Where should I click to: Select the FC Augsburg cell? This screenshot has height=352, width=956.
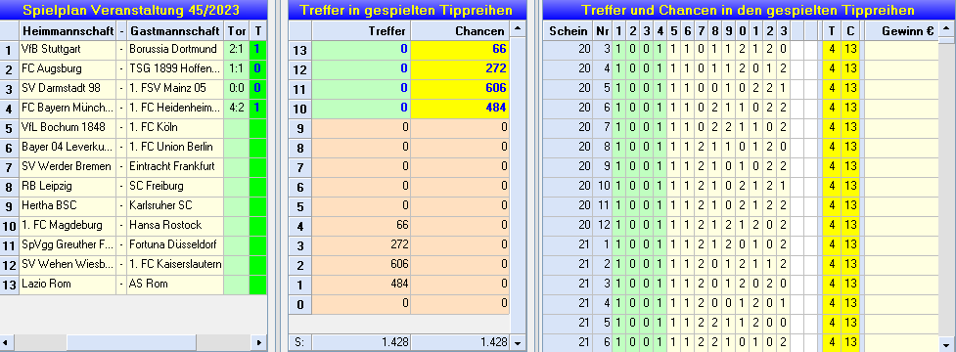68,68
